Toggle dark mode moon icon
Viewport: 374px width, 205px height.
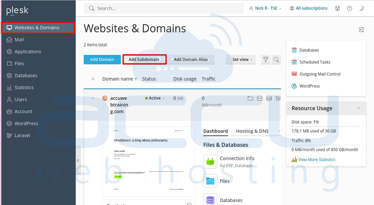pyautogui.click(x=361, y=8)
